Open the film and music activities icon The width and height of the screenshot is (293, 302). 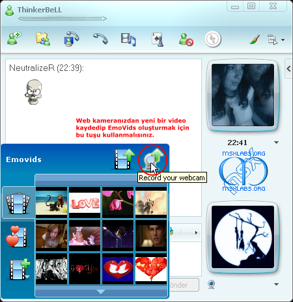pos(128,39)
